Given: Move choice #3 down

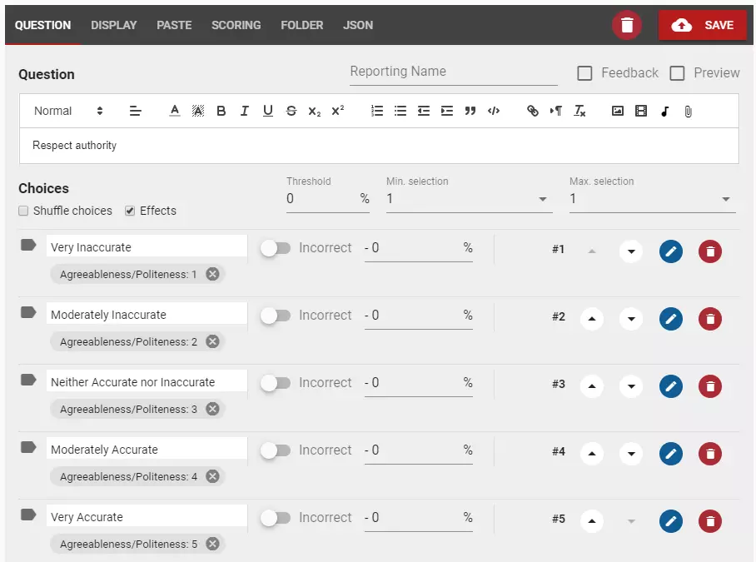Looking at the screenshot, I should [631, 386].
